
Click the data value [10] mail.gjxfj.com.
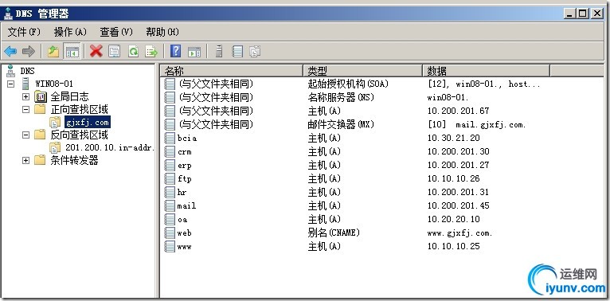click(477, 125)
